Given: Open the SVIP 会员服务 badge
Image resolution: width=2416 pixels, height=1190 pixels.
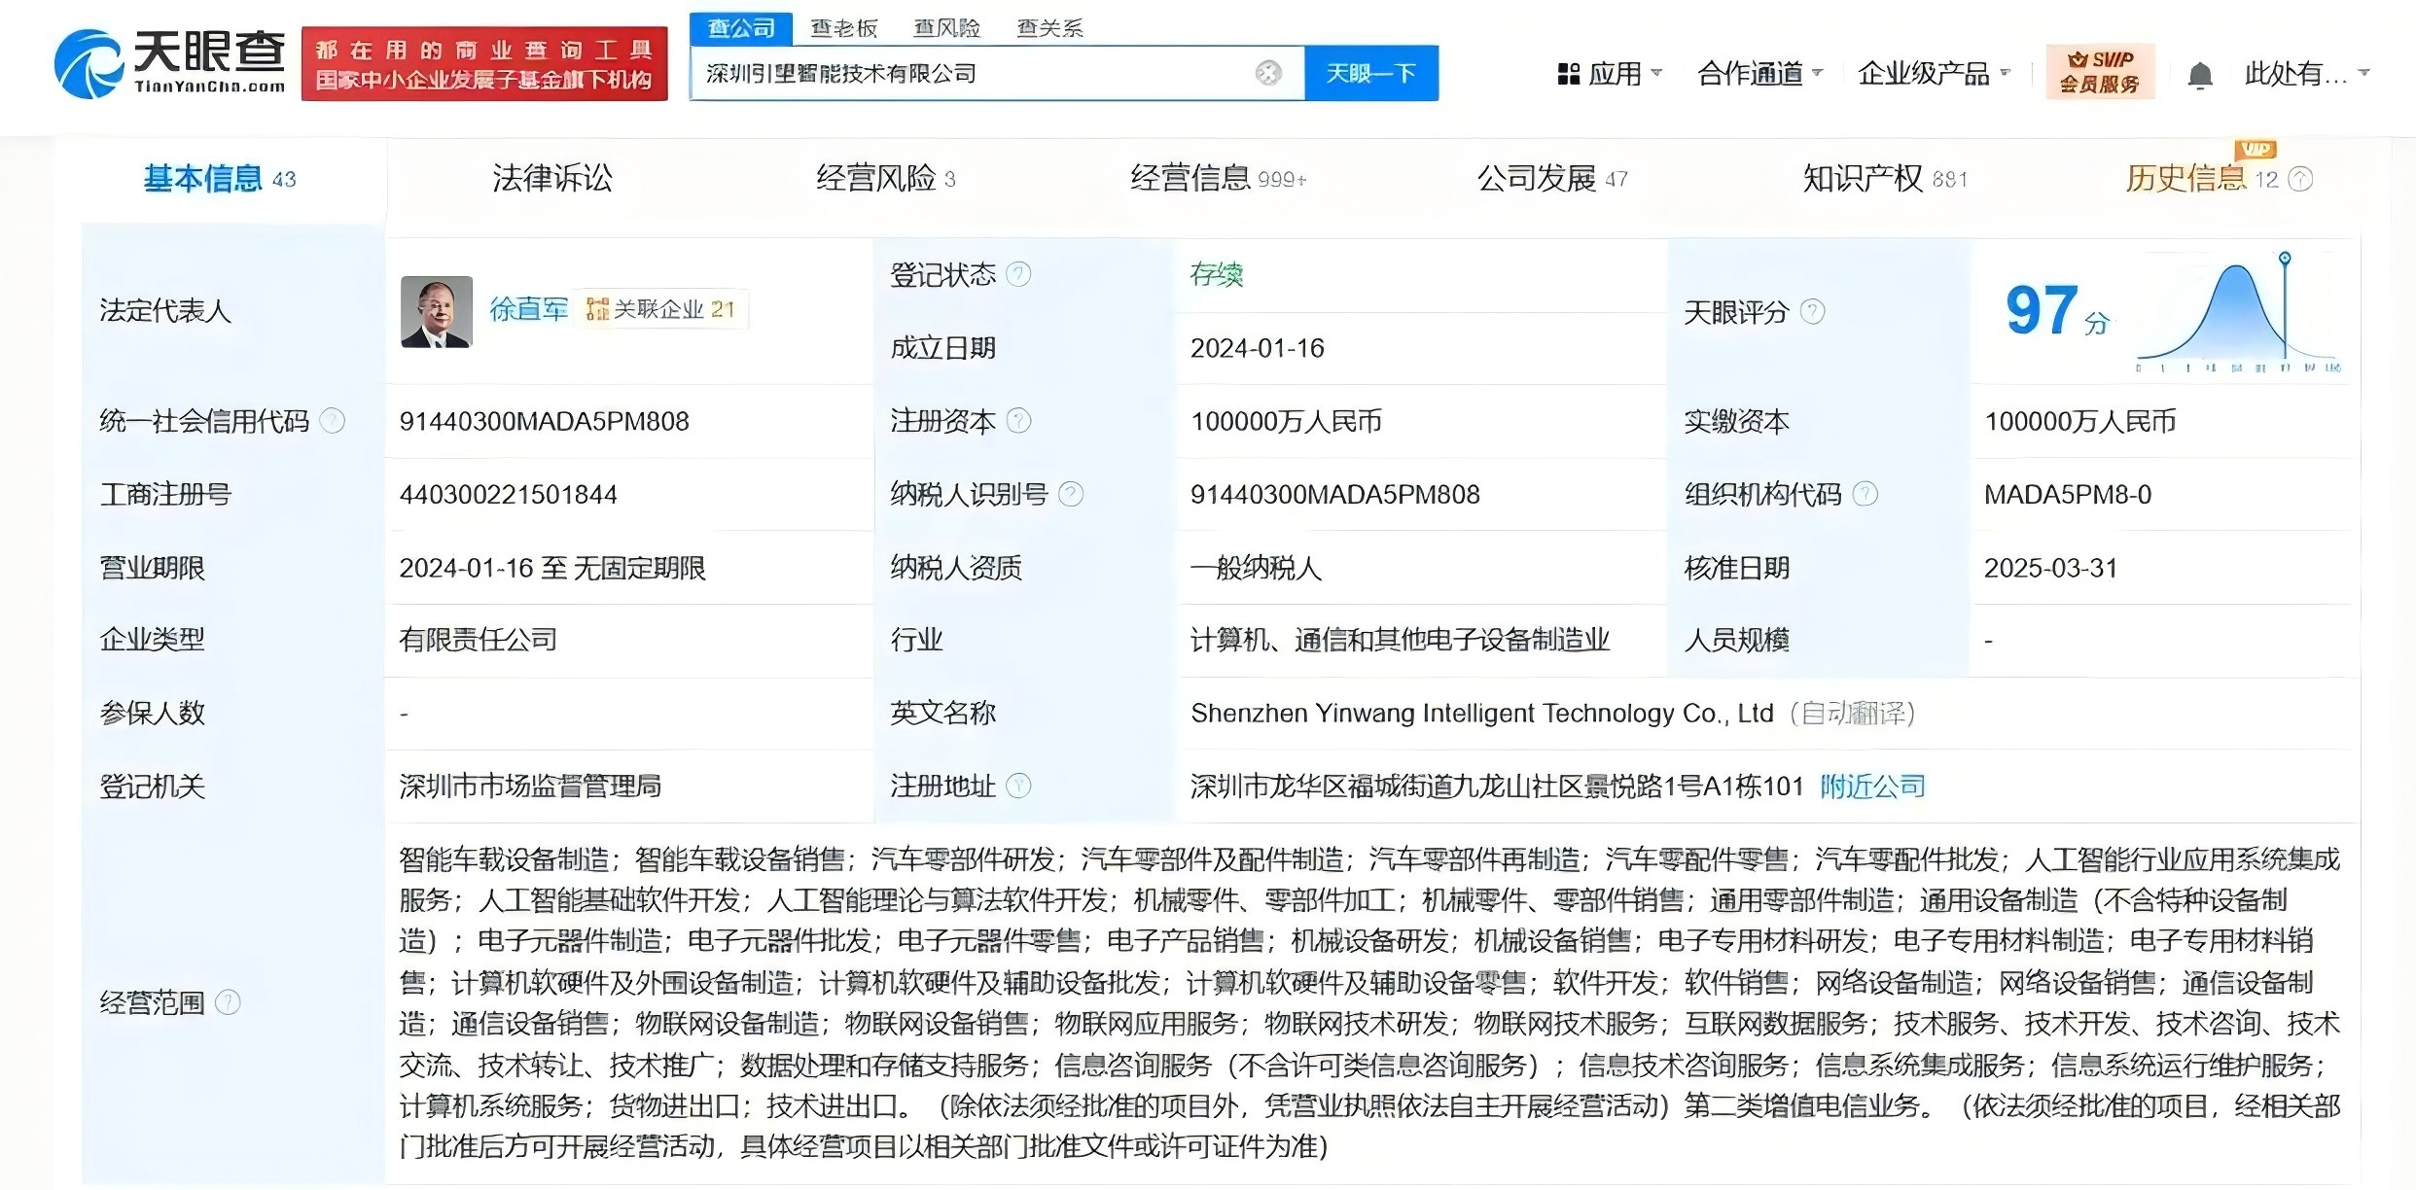Looking at the screenshot, I should pos(2100,72).
